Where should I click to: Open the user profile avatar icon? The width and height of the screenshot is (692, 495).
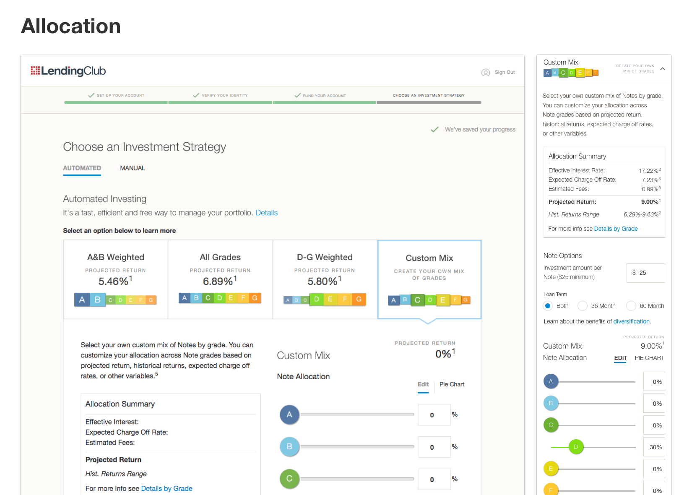[x=486, y=73]
